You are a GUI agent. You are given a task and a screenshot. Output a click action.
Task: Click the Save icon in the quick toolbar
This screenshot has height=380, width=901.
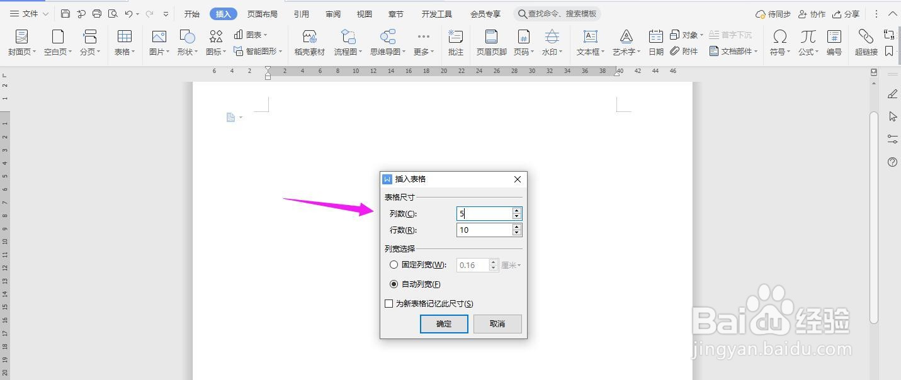tap(65, 14)
